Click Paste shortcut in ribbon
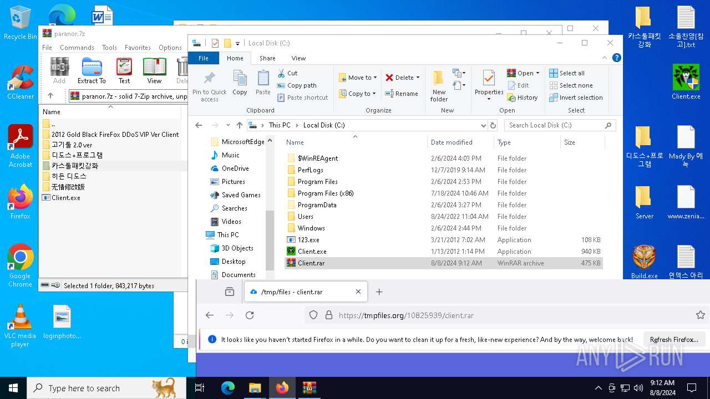Viewport: 710px width, 399px height. (x=302, y=98)
